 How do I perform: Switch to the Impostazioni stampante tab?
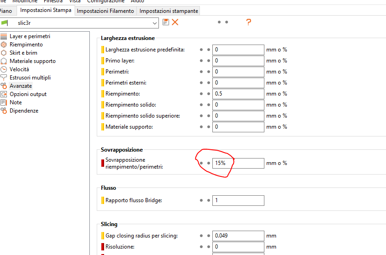(169, 11)
